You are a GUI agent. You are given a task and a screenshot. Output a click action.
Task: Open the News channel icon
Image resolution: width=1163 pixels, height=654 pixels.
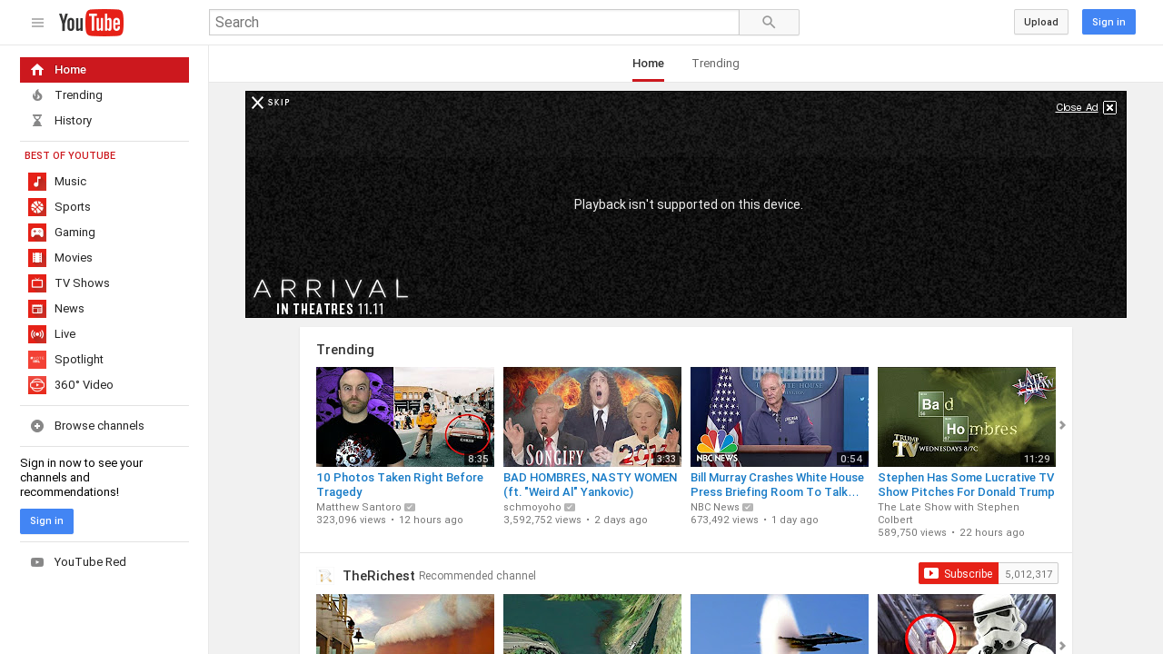click(x=37, y=309)
